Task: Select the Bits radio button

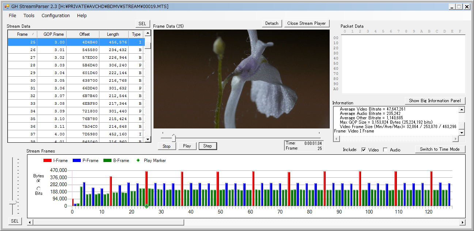Action: click(x=39, y=188)
